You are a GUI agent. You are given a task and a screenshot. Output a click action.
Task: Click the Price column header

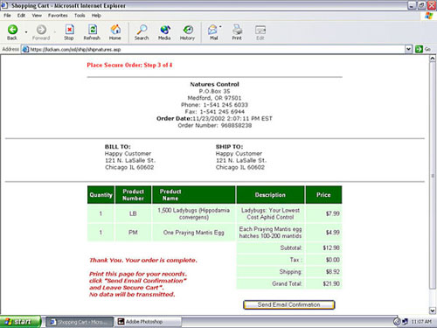pos(323,195)
